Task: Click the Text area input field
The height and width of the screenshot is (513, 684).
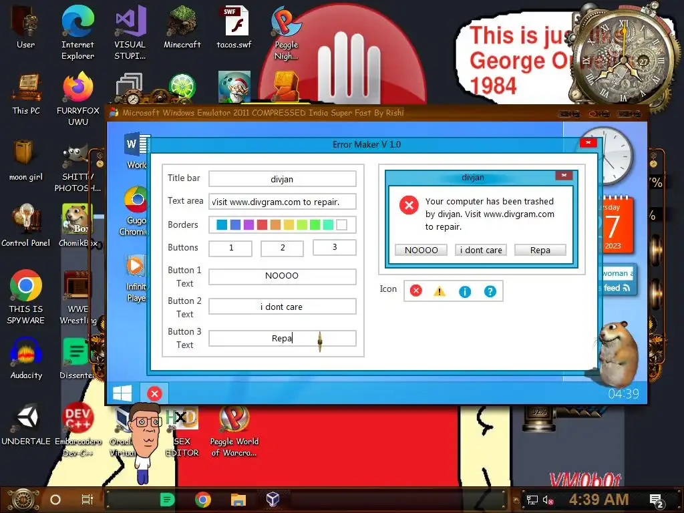Action: [x=283, y=202]
